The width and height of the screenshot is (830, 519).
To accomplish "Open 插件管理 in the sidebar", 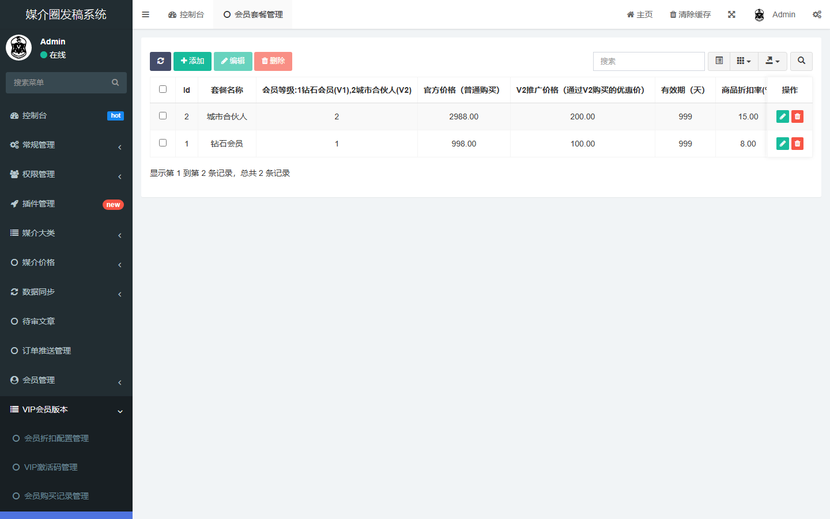I will point(66,204).
